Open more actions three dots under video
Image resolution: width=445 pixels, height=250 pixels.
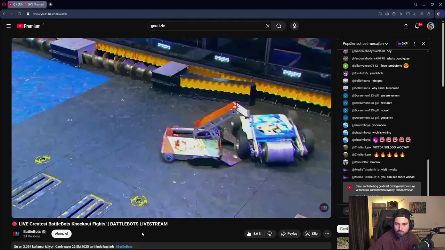click(327, 234)
